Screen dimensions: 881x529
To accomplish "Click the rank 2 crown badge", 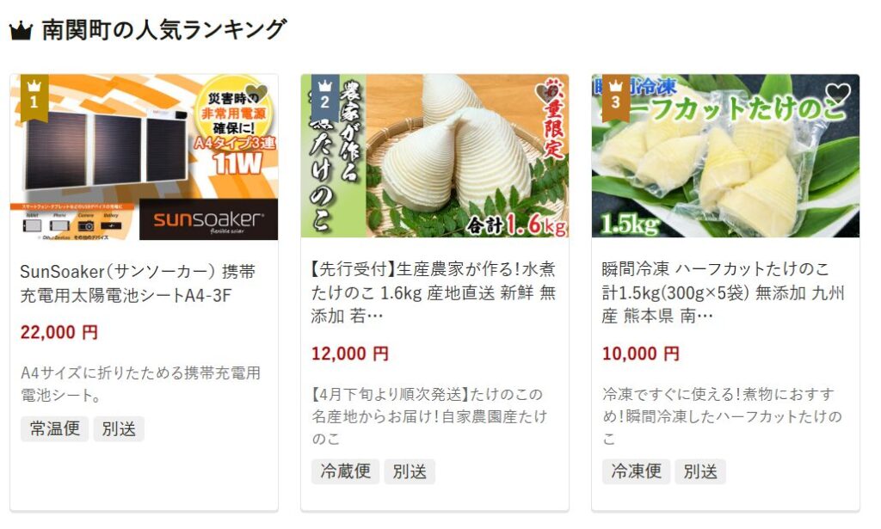I will point(325,97).
